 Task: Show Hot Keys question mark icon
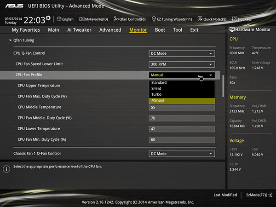[x=235, y=19]
